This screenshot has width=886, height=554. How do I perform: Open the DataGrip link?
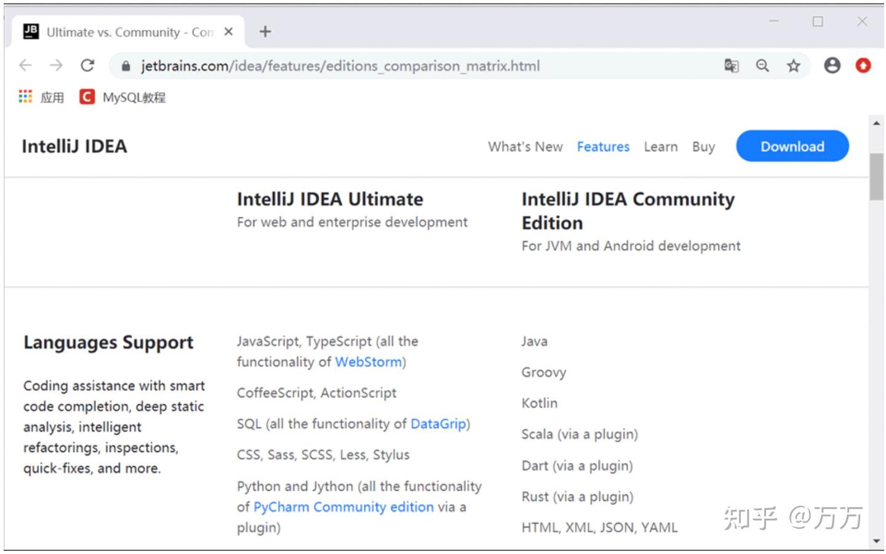[x=438, y=424]
